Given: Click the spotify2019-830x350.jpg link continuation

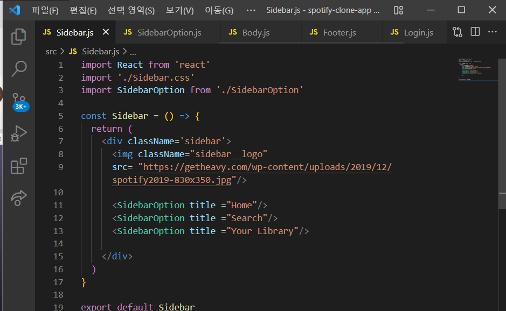Looking at the screenshot, I should (172, 180).
